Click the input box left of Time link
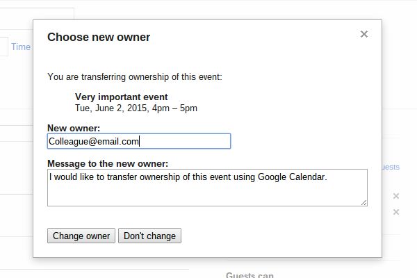Viewport: 417px width, 278px height. pyautogui.click(x=3, y=47)
